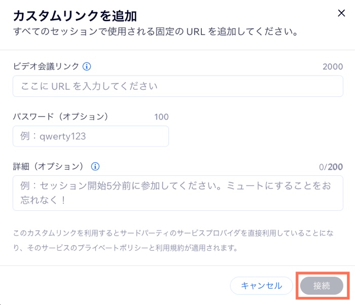The height and width of the screenshot is (305, 355).
Task: Click the 接続 button
Action: (322, 286)
